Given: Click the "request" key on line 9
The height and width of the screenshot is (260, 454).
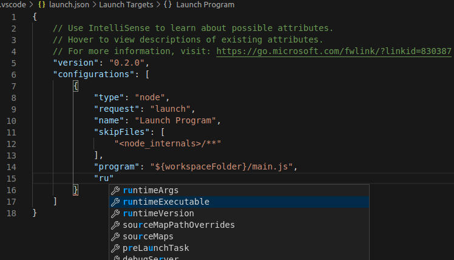Looking at the screenshot, I should (117, 109).
